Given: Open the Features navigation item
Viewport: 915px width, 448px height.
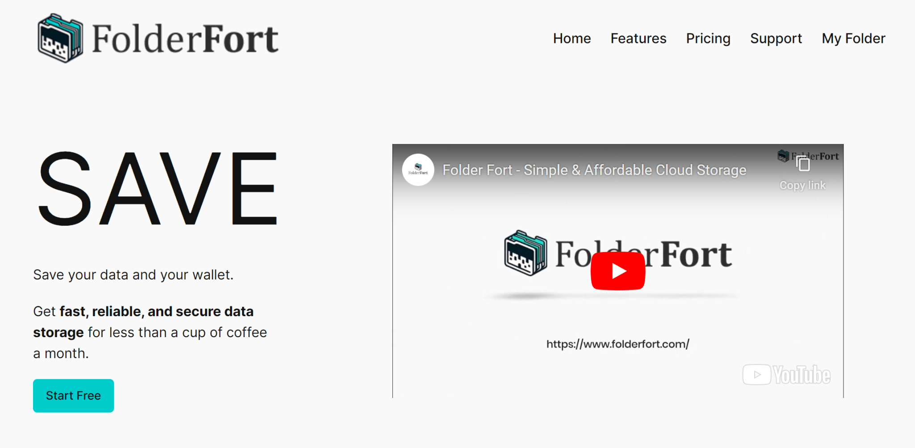Looking at the screenshot, I should click(x=638, y=38).
